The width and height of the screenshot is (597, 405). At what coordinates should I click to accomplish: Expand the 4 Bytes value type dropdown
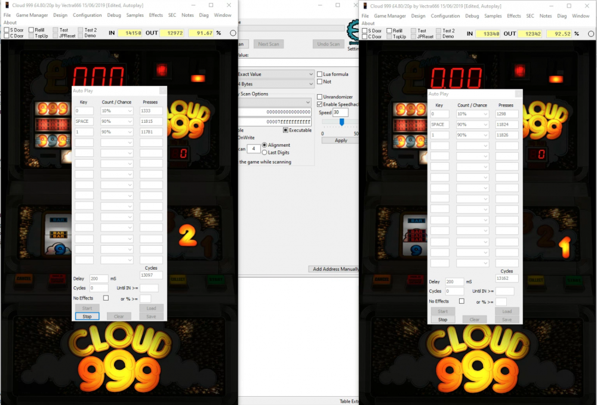point(275,84)
